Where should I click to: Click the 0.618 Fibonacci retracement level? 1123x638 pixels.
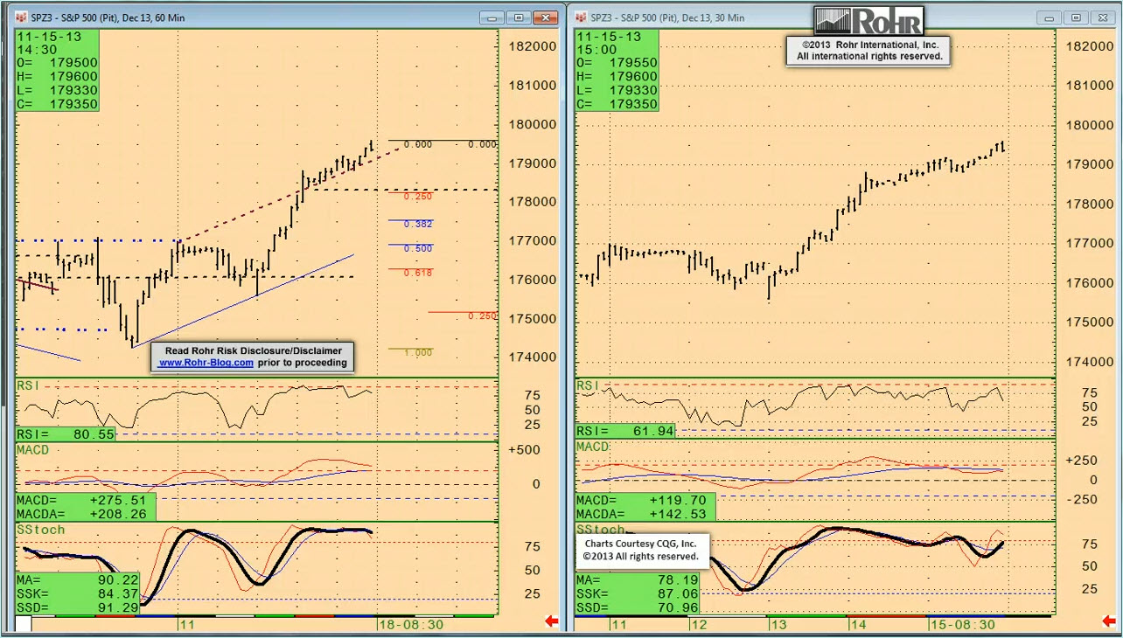point(417,273)
